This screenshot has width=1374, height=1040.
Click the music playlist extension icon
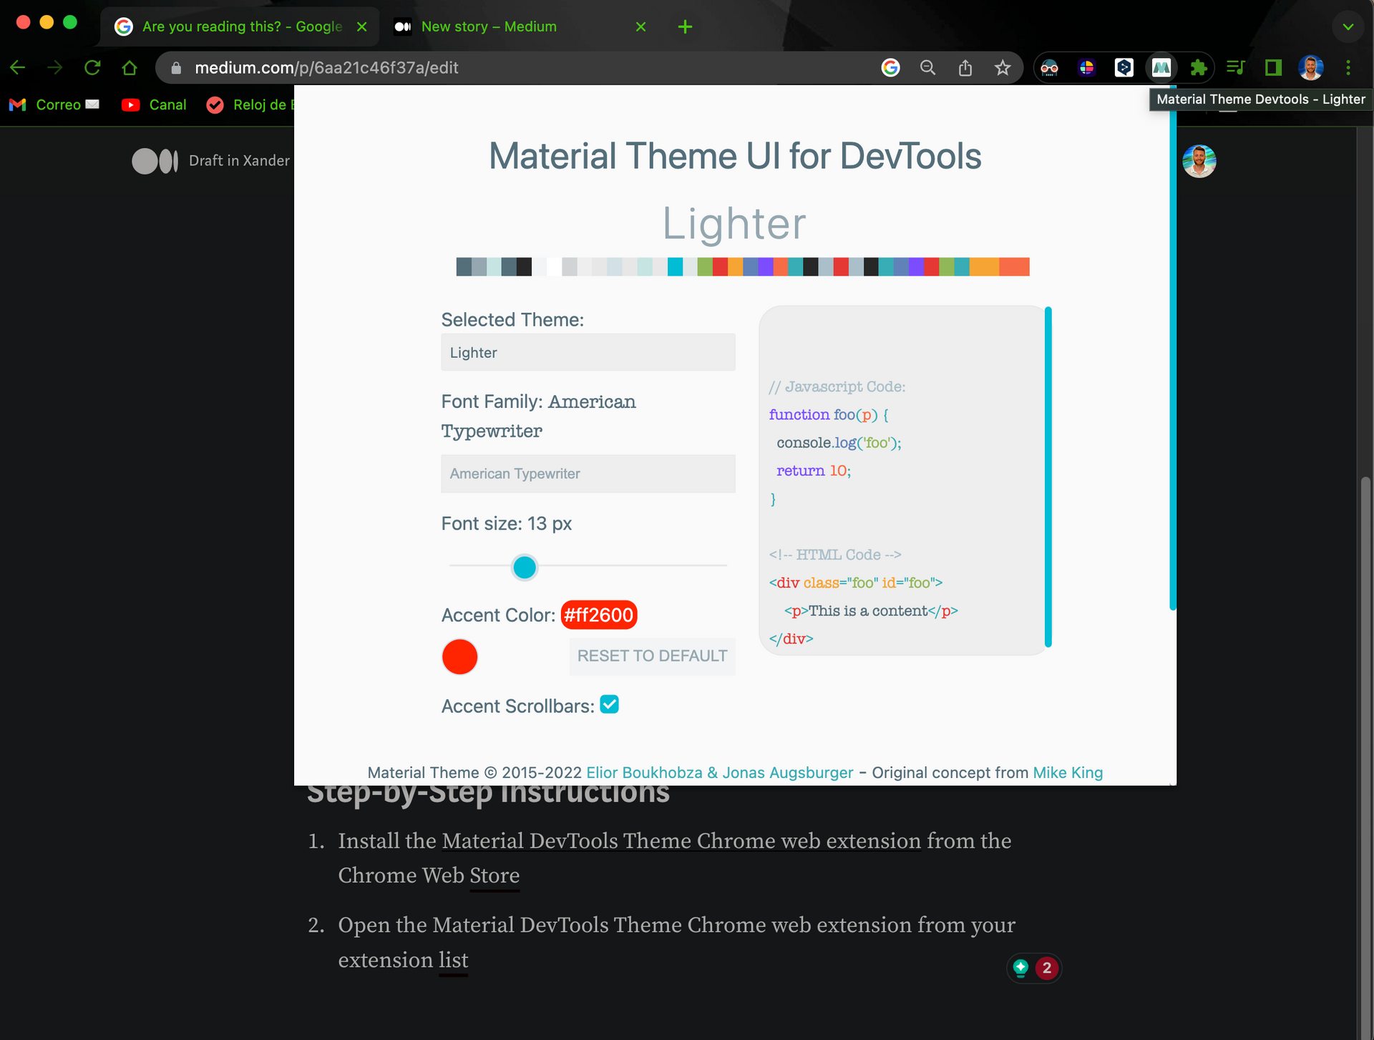click(x=1236, y=67)
